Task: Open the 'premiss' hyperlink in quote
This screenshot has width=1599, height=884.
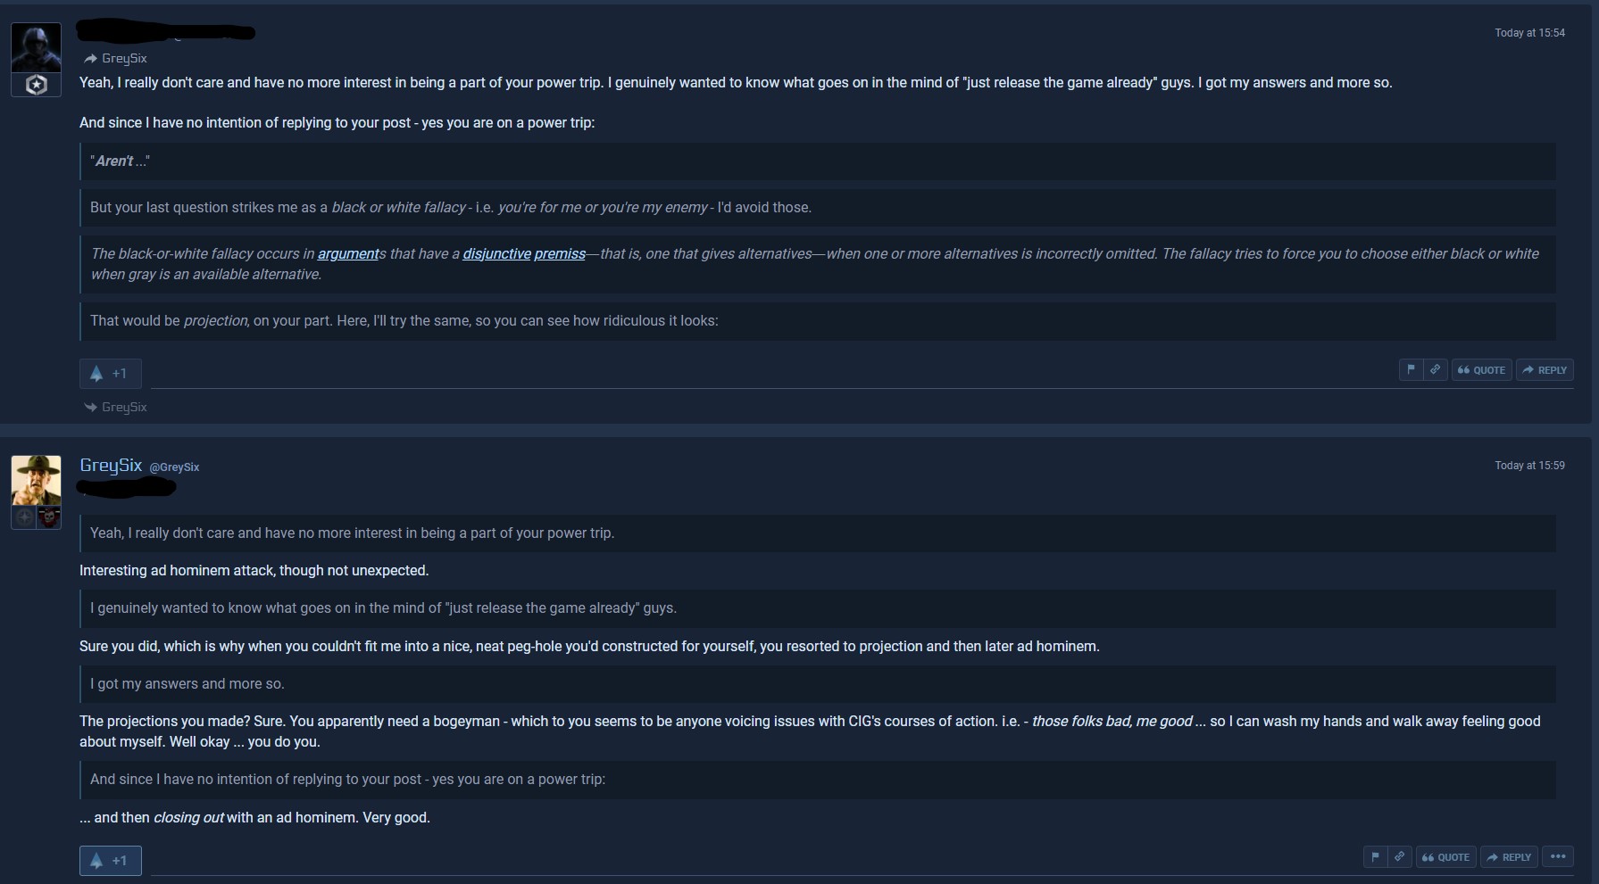Action: (x=560, y=253)
